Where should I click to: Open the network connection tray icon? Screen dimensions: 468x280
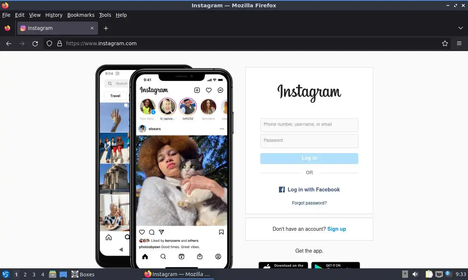[x=439, y=274]
